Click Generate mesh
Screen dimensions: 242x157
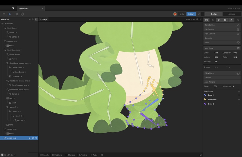click(x=222, y=38)
